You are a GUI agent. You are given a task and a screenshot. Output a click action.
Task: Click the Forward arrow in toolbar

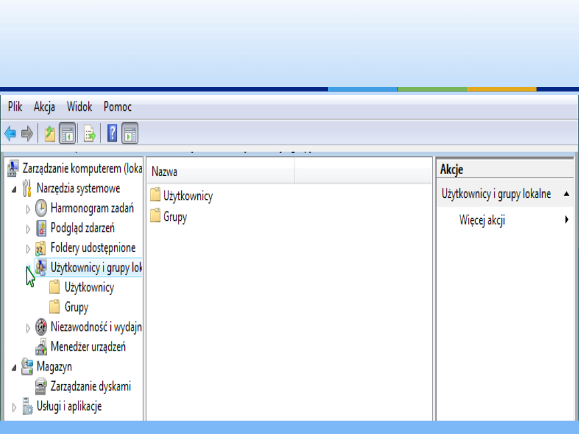point(27,133)
